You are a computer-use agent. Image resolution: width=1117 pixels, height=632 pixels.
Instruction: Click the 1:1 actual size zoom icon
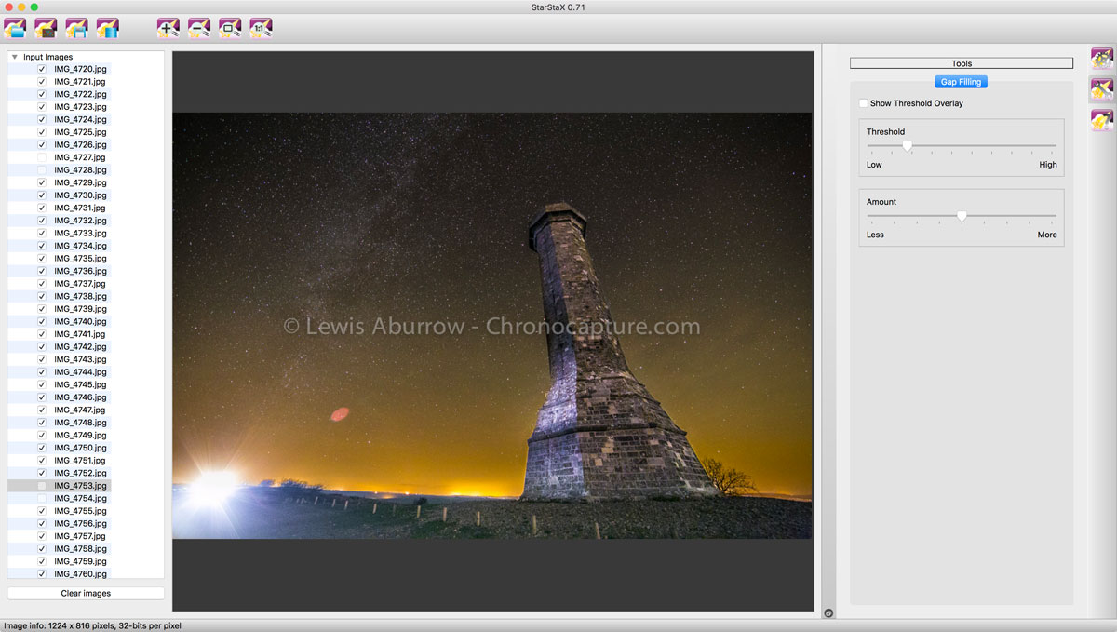coord(262,28)
